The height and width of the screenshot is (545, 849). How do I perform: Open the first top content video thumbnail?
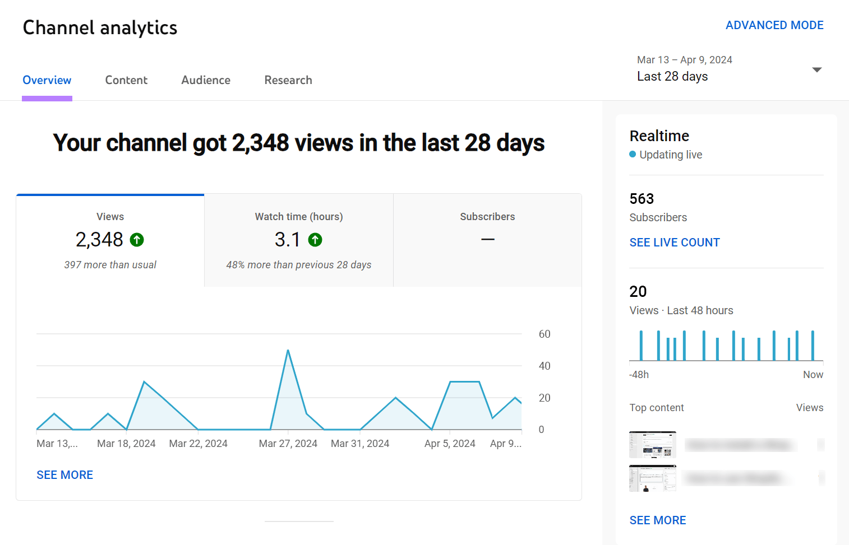tap(653, 444)
